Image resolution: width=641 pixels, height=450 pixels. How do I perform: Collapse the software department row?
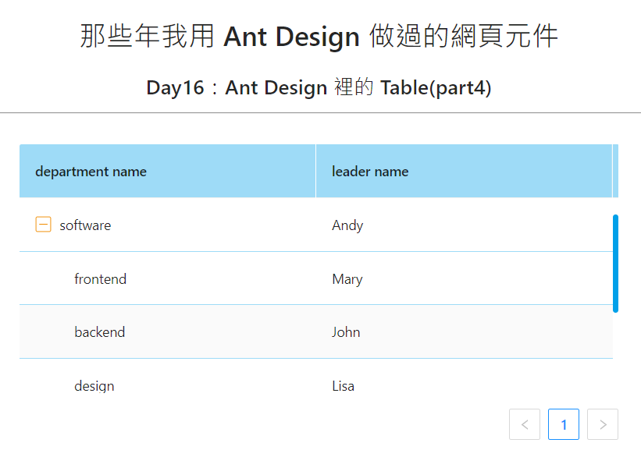[44, 224]
